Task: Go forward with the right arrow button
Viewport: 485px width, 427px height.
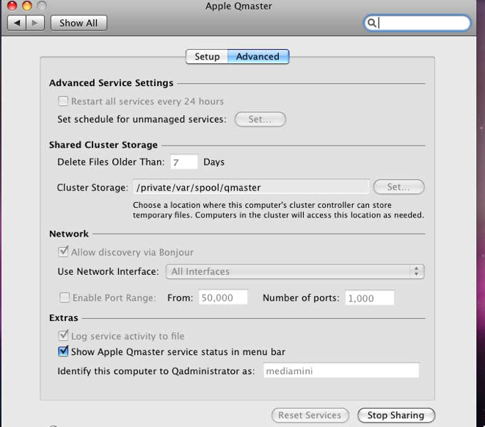Action: (x=35, y=23)
